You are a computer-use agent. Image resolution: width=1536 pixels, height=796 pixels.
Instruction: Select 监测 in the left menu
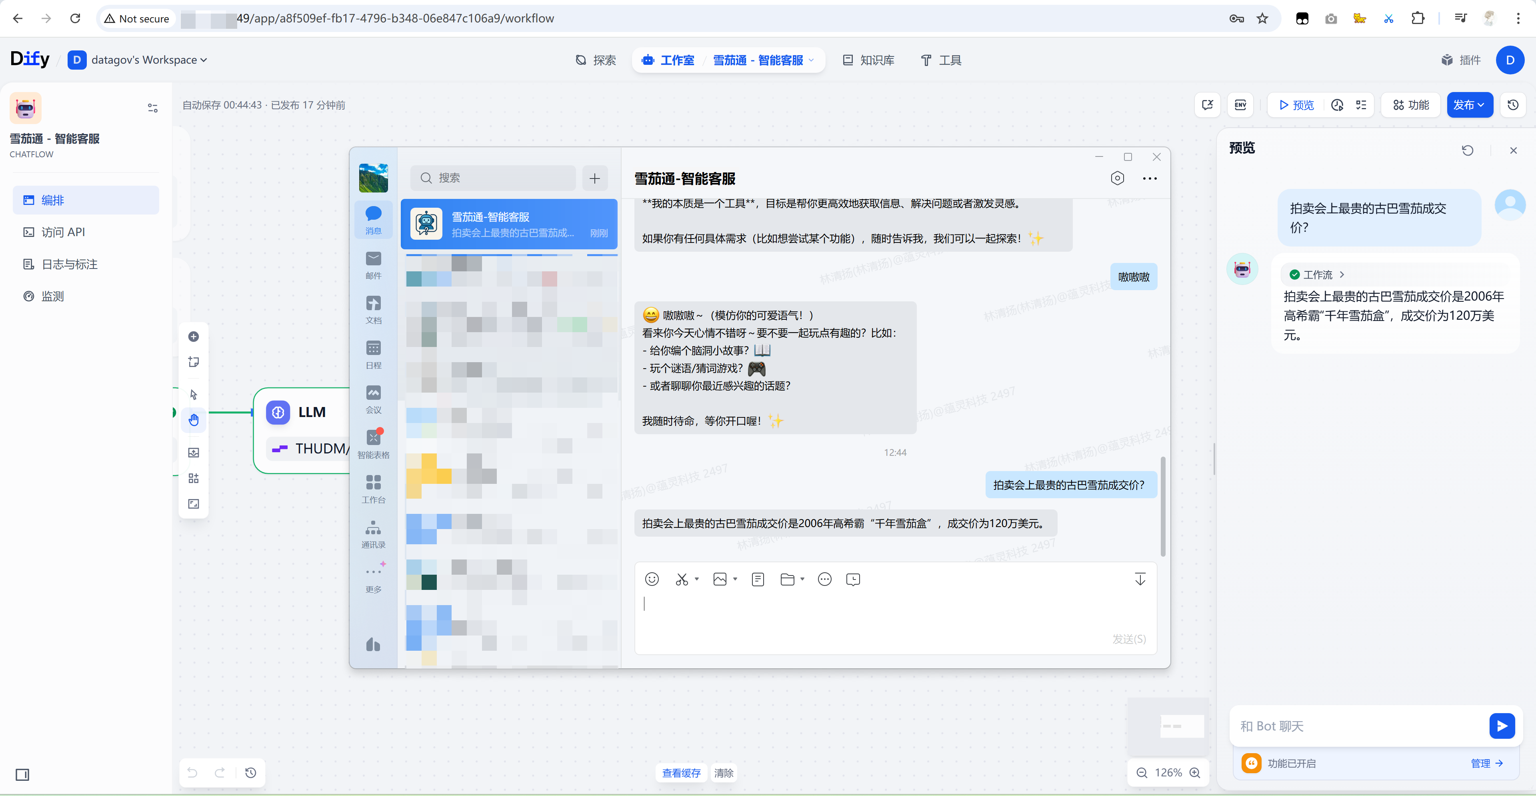pos(86,296)
